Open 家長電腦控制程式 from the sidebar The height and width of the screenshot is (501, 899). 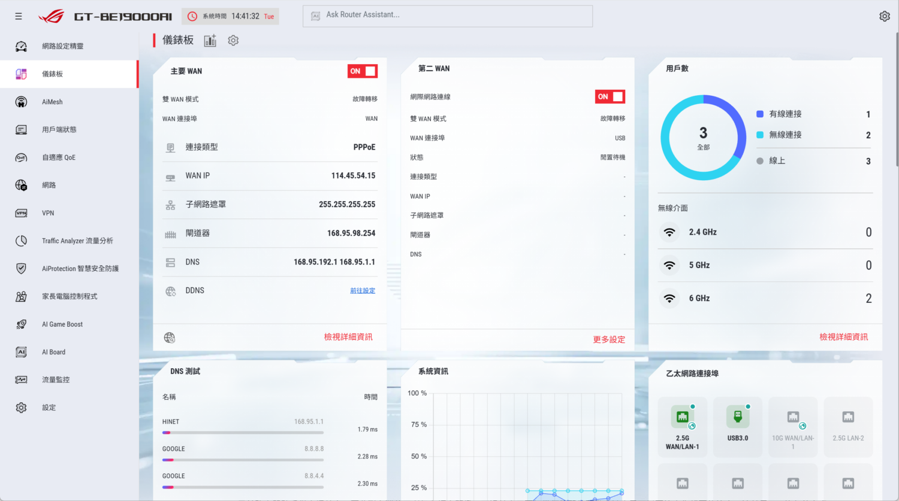69,296
